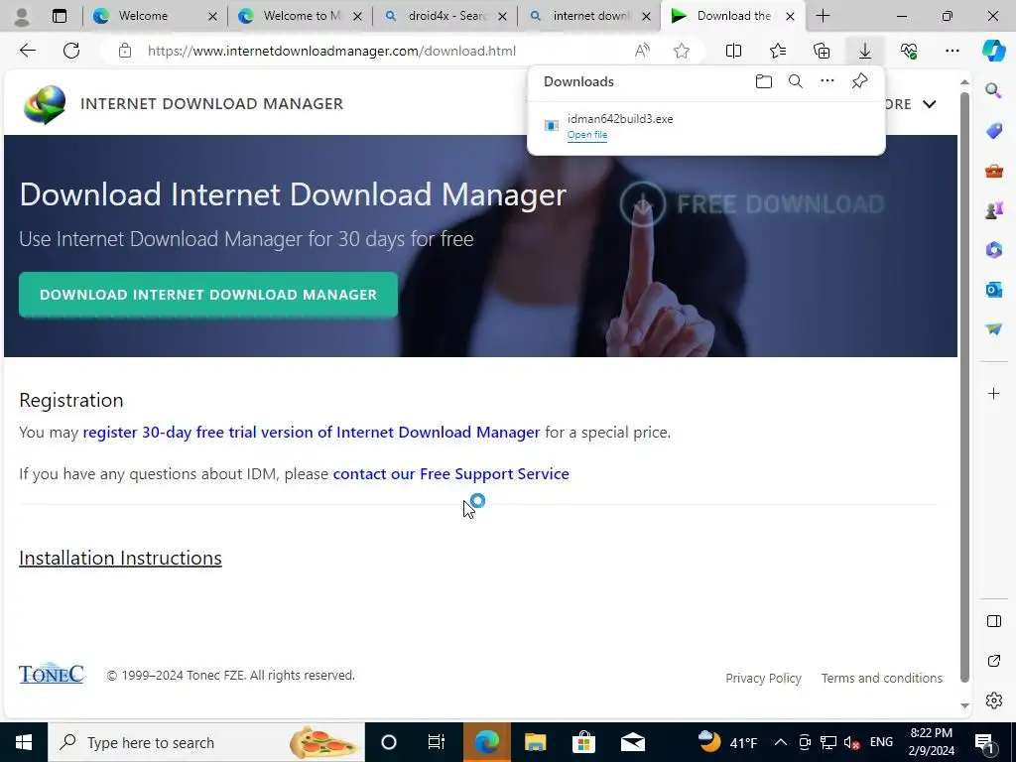Open Split screen icon in toolbar
The image size is (1016, 762).
tap(733, 51)
